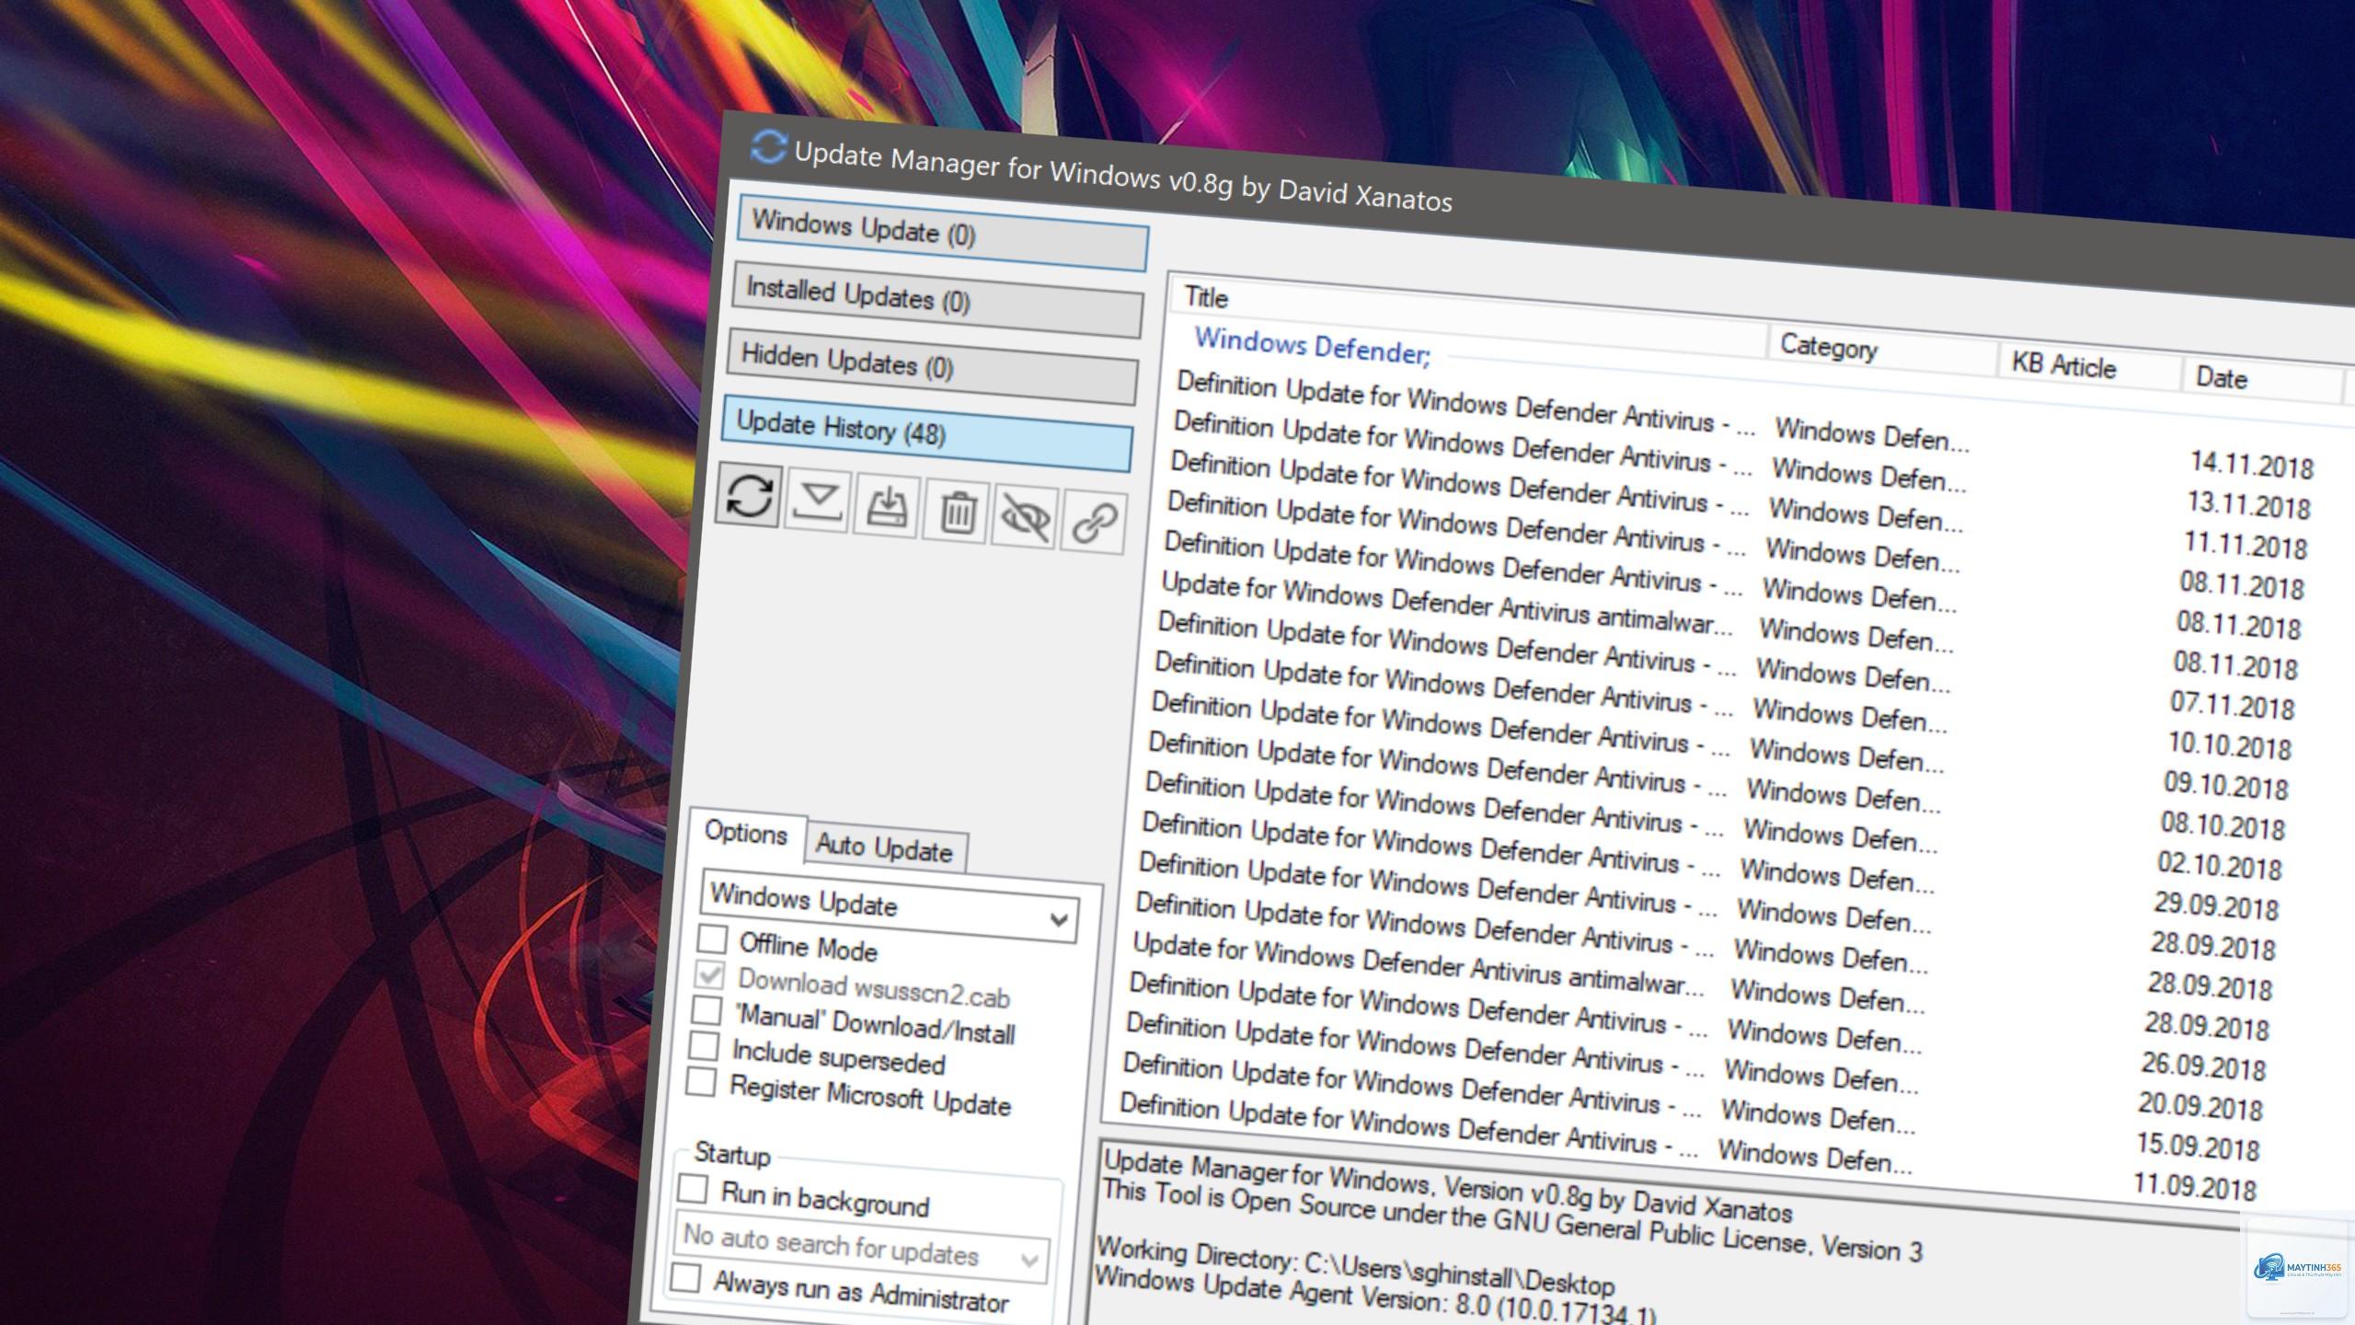The width and height of the screenshot is (2355, 1325).
Task: Click the install updates icon
Action: [887, 508]
